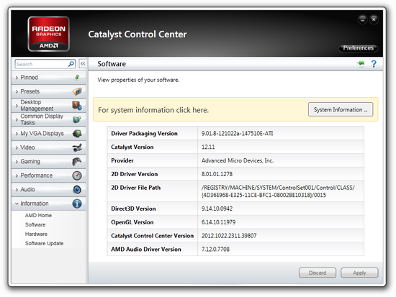Open Software Update under Information

click(x=44, y=243)
